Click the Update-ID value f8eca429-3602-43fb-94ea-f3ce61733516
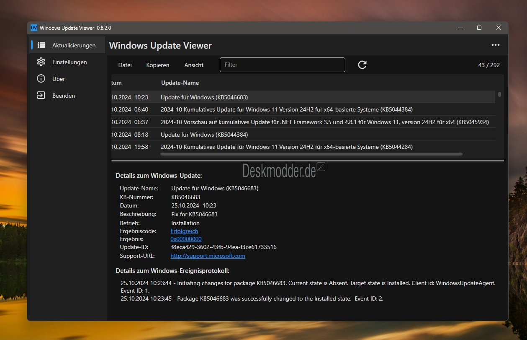Viewport: 527px width, 340px height. click(x=224, y=247)
